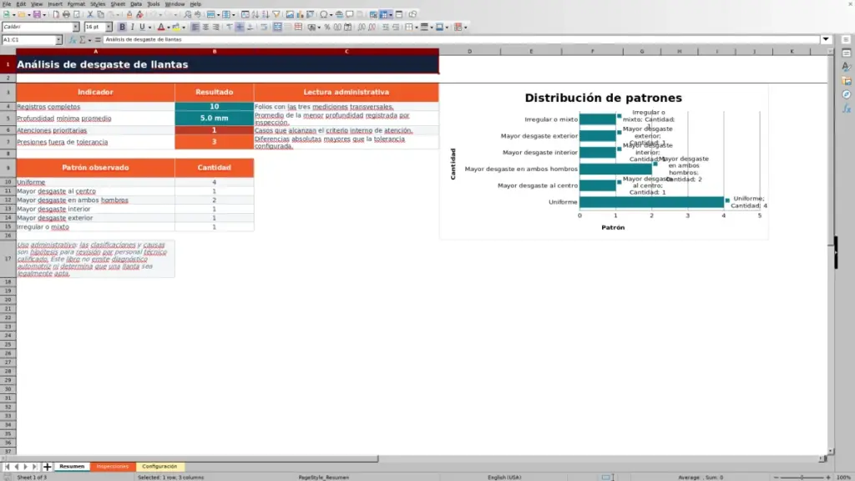
Task: Toggle Underline formatting
Action: coord(142,28)
